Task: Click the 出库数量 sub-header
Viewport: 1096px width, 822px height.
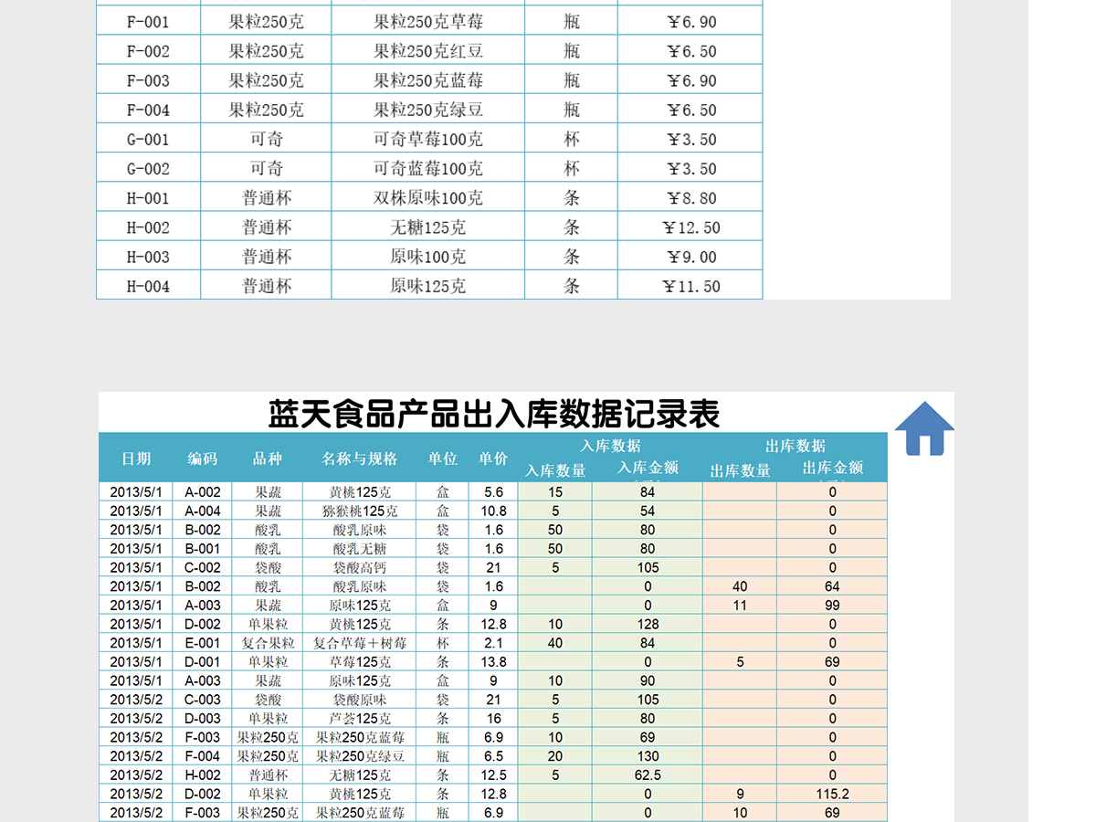Action: click(740, 470)
